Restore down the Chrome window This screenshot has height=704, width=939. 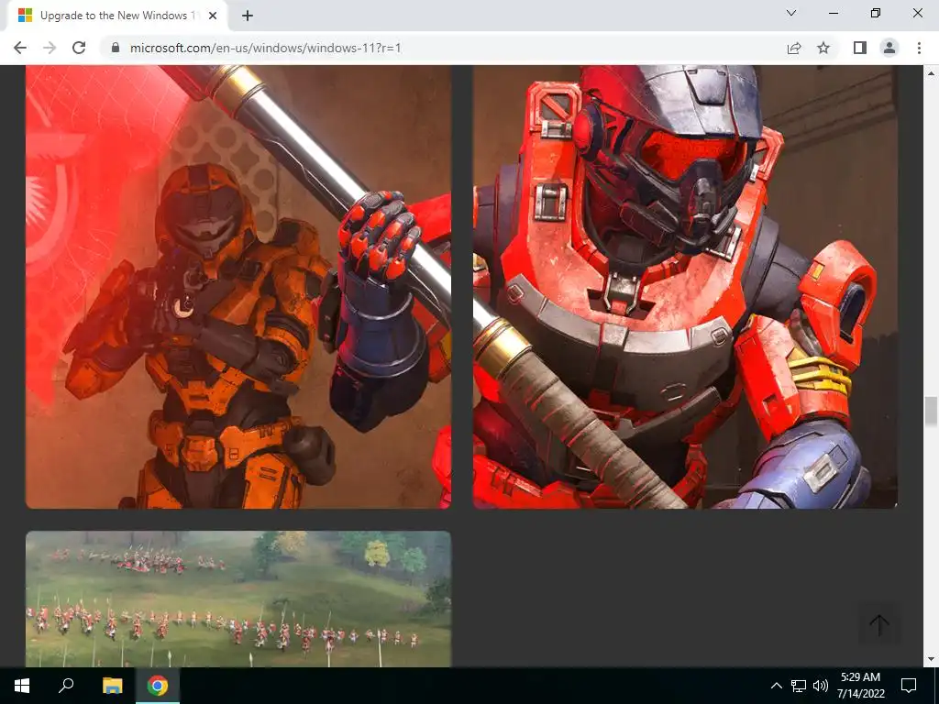[x=876, y=13]
